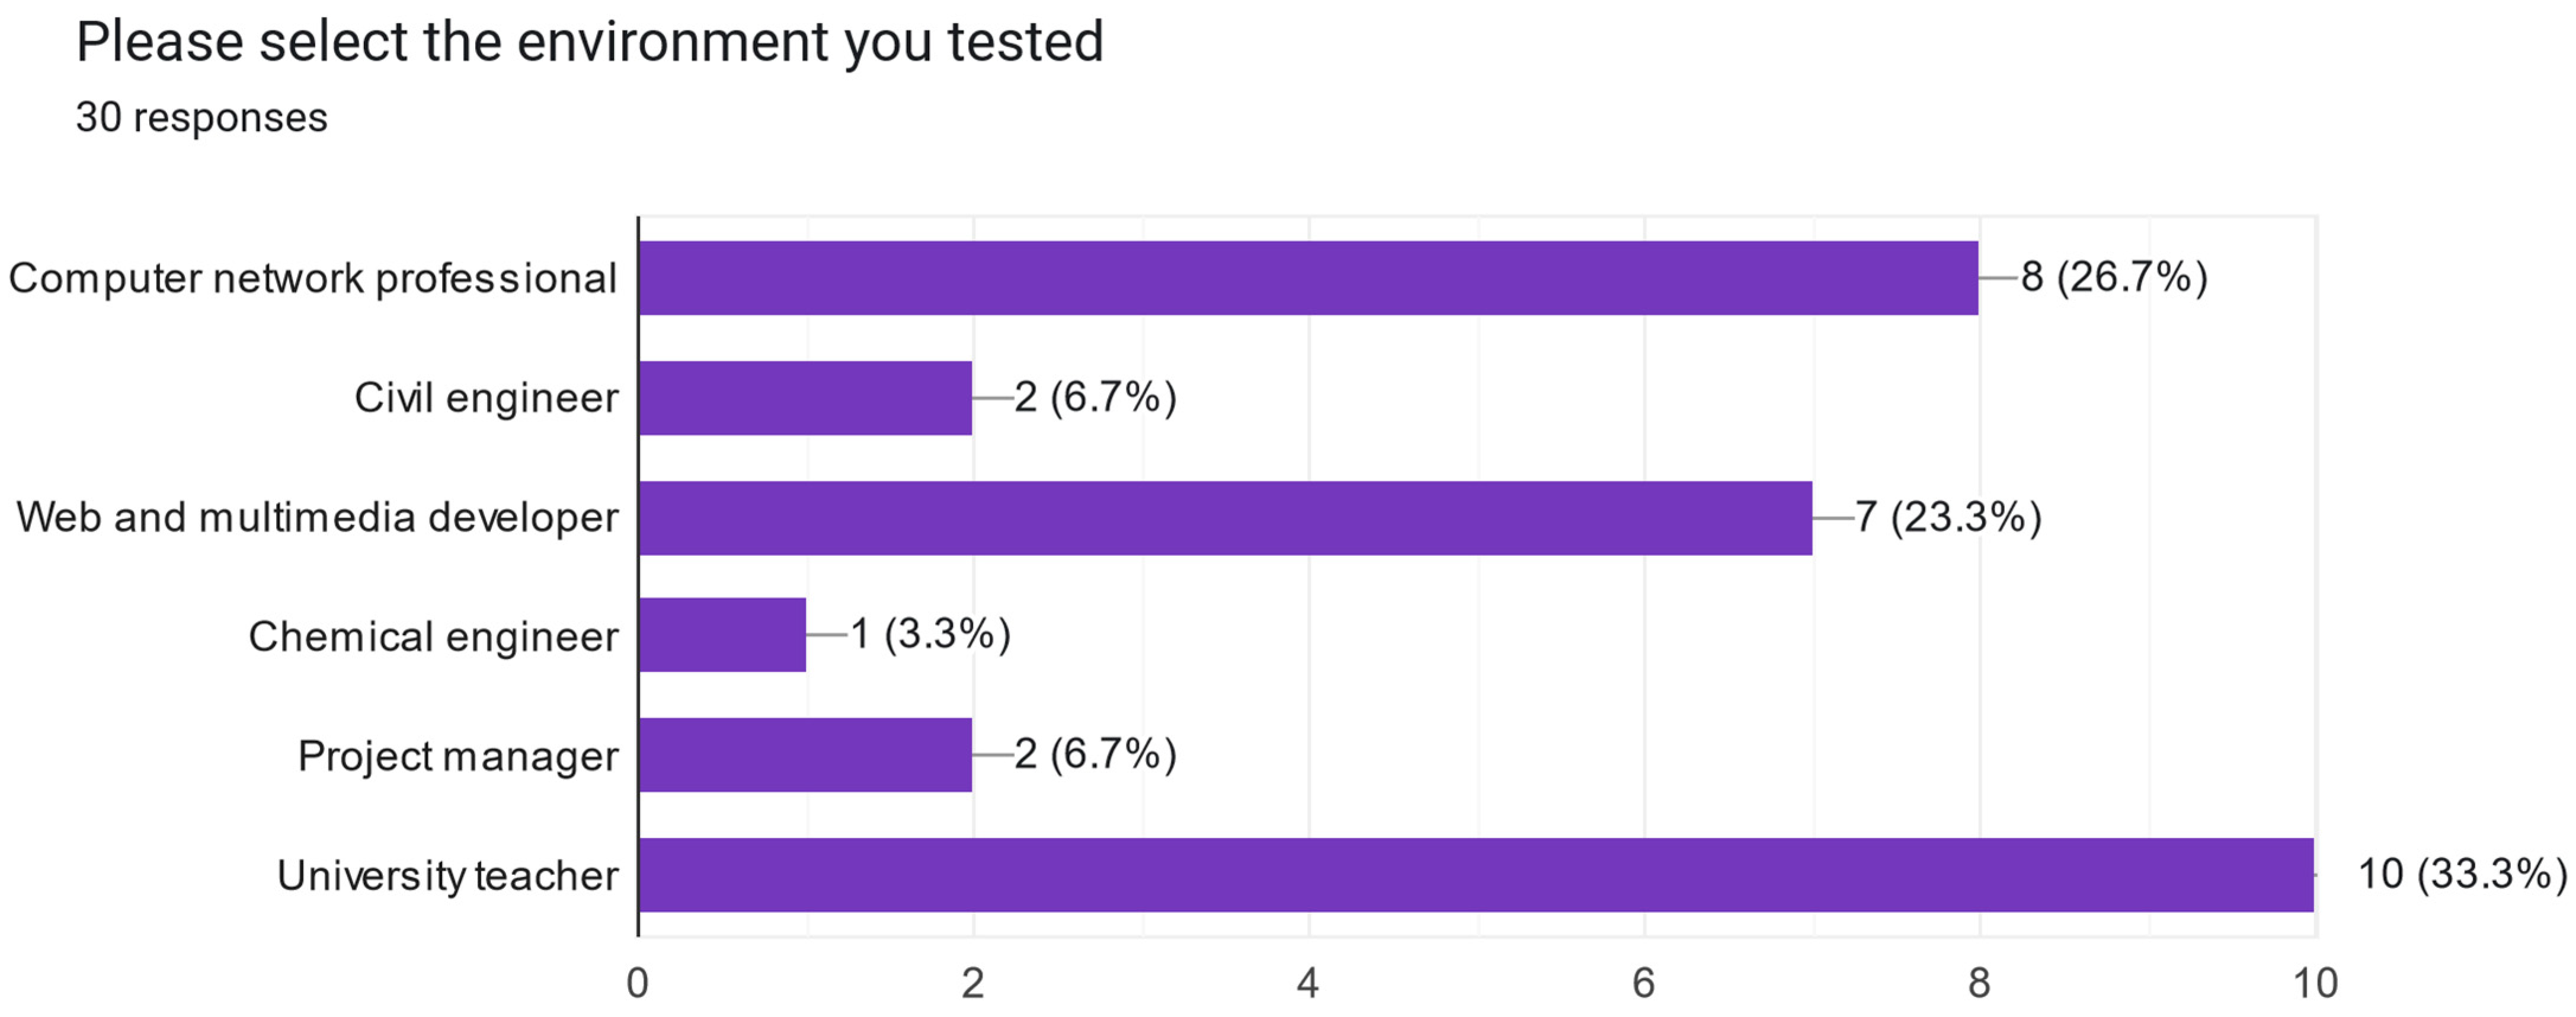Click the '8 (26.7%)' data label
The image size is (2576, 1017).
point(2114,277)
